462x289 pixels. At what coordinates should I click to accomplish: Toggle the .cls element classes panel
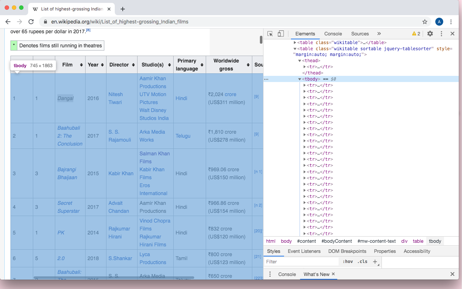[362, 262]
